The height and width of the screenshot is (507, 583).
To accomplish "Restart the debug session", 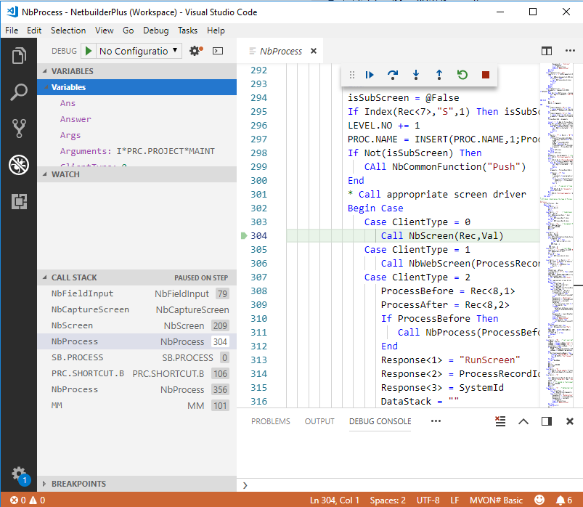I will [x=462, y=75].
